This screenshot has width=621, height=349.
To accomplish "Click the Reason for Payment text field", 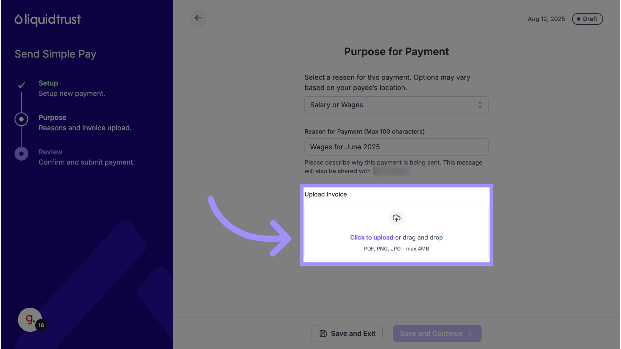I will click(x=396, y=147).
